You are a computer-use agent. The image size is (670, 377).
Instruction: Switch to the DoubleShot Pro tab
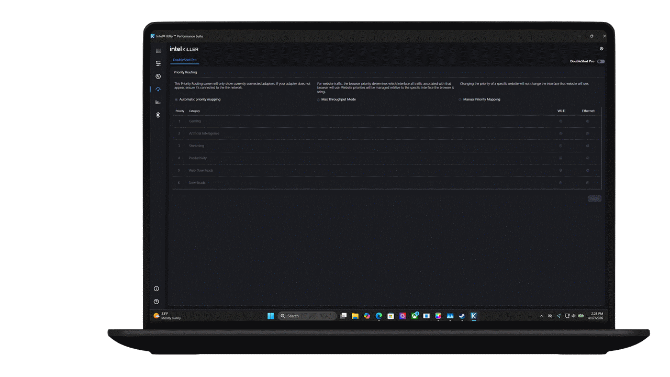coord(185,60)
